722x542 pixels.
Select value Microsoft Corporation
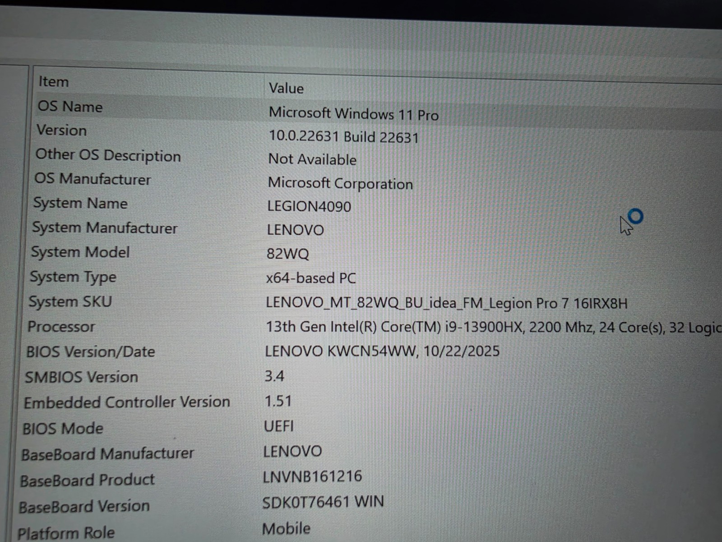tap(340, 183)
